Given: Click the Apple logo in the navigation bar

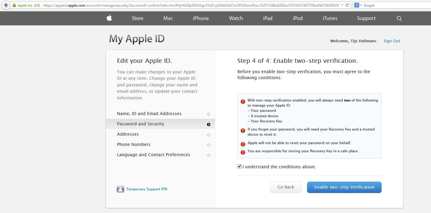Looking at the screenshot, I should tap(109, 18).
